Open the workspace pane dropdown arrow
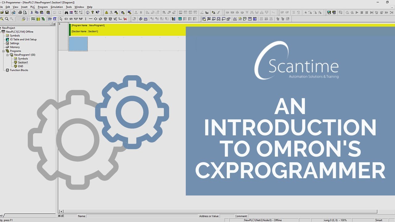This screenshot has width=395, height=222. [51, 24]
